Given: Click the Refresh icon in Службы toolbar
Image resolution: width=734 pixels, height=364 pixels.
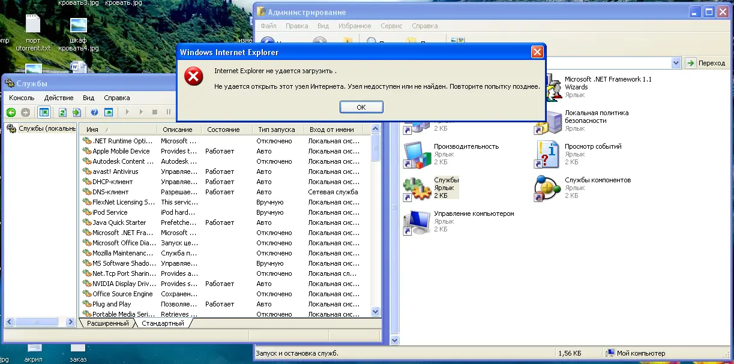Looking at the screenshot, I should 62,112.
